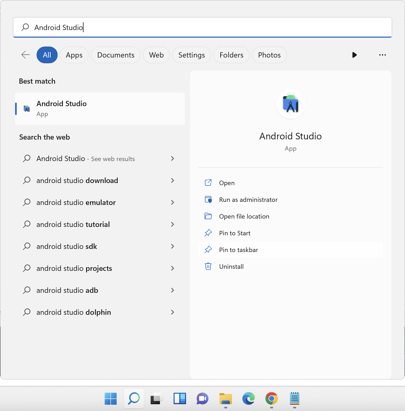Expand chevron for 'android studio emulator'

point(172,202)
